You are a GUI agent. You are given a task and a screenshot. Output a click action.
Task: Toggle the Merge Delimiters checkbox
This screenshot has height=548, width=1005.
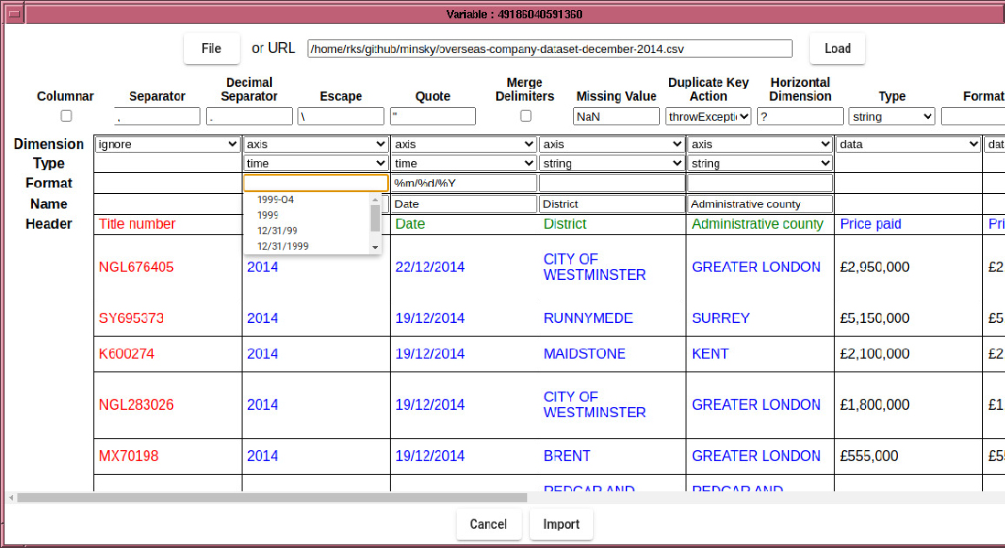pyautogui.click(x=525, y=116)
